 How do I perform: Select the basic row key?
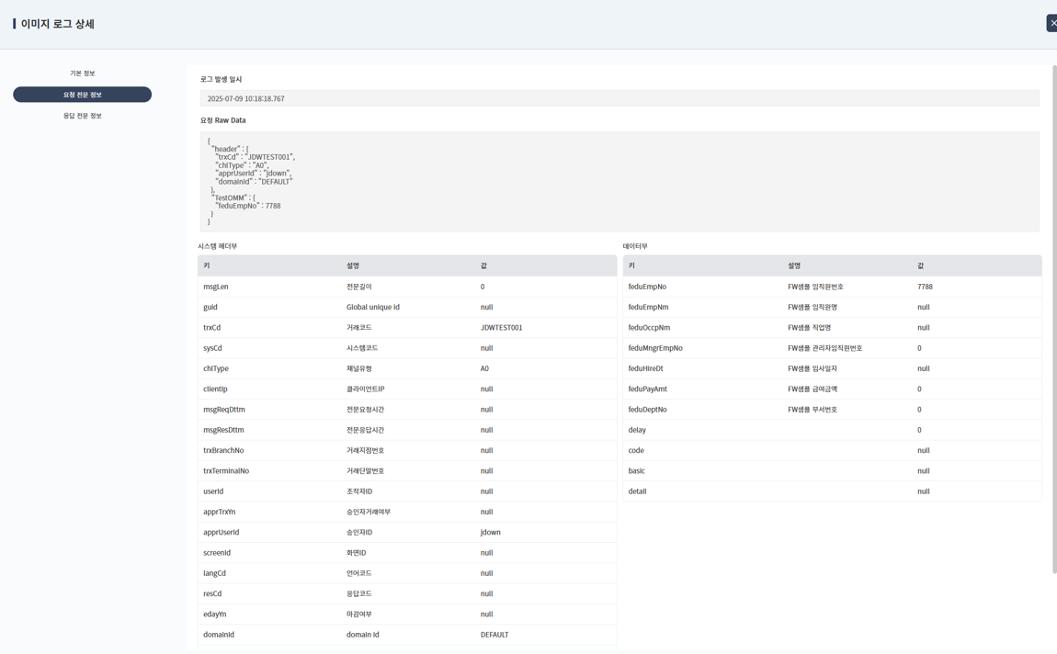click(636, 471)
